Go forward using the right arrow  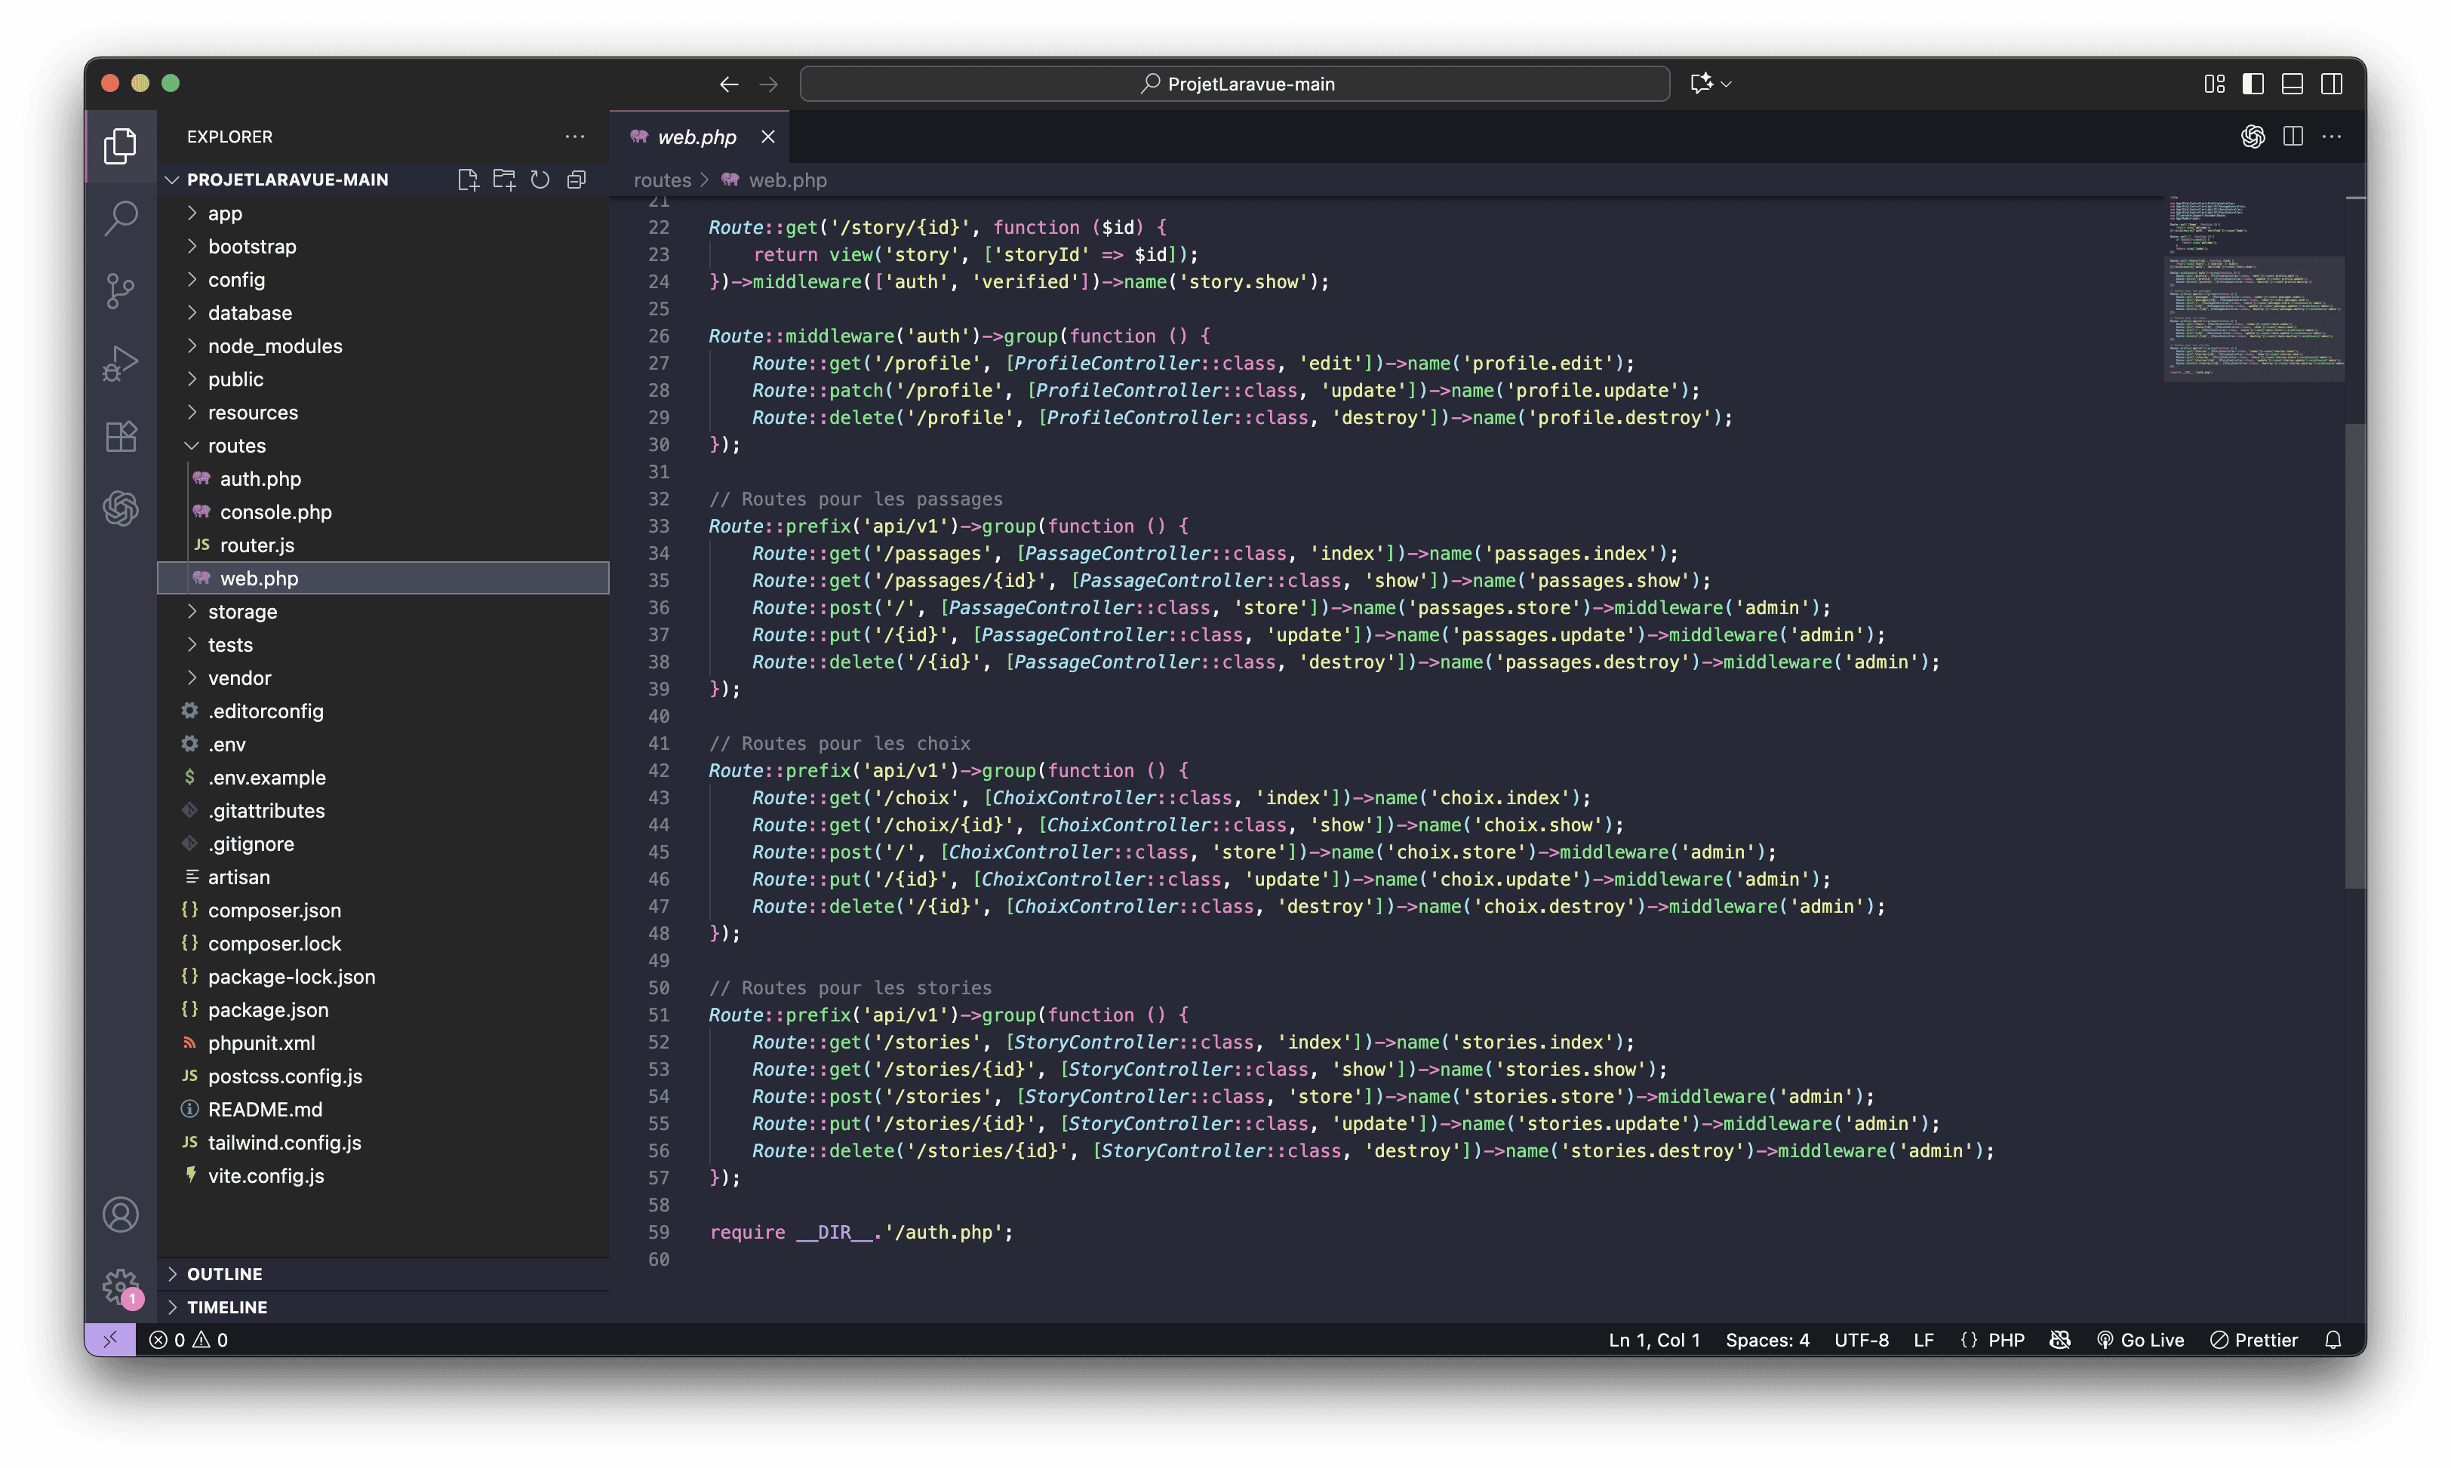tap(769, 84)
